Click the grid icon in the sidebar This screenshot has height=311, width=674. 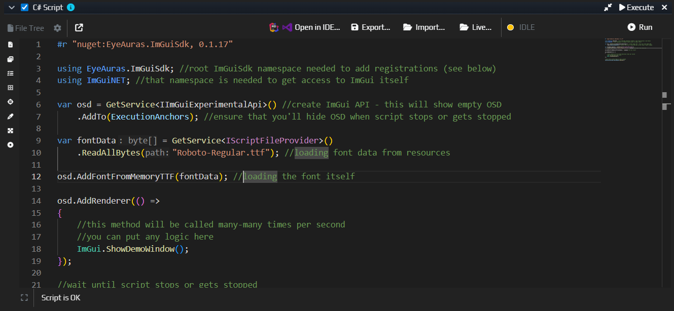coord(10,87)
